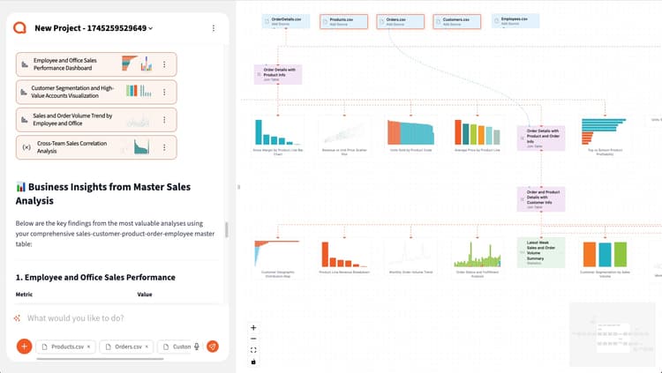Viewport: 662px width, 373px height.
Task: Select the Customers.csv source node on canvas
Action: coord(457,21)
